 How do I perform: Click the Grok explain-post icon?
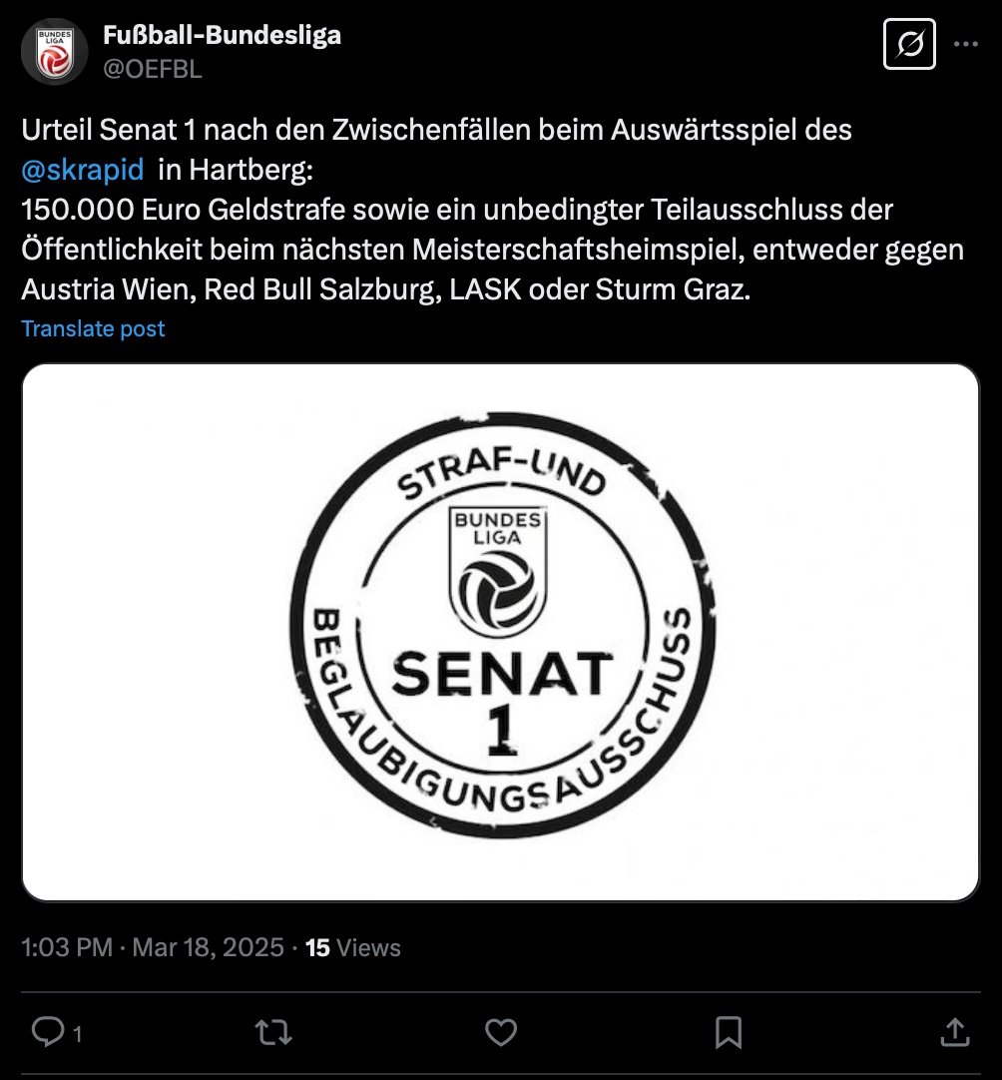point(909,45)
